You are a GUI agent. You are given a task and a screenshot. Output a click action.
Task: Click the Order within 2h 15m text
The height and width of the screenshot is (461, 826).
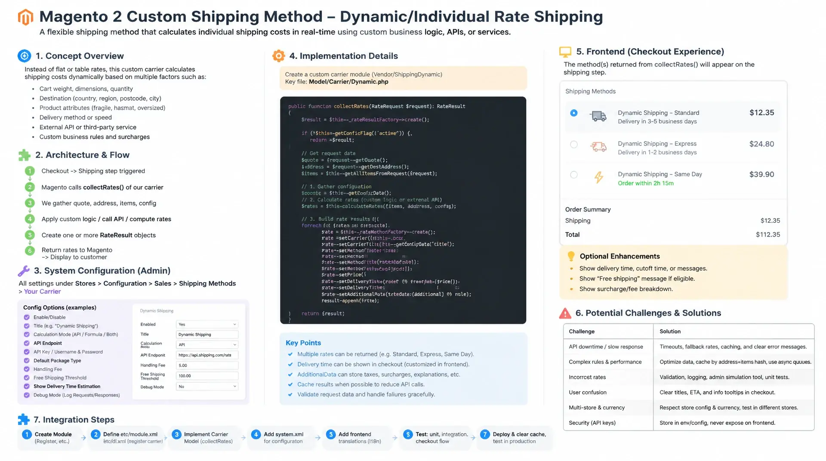(646, 183)
